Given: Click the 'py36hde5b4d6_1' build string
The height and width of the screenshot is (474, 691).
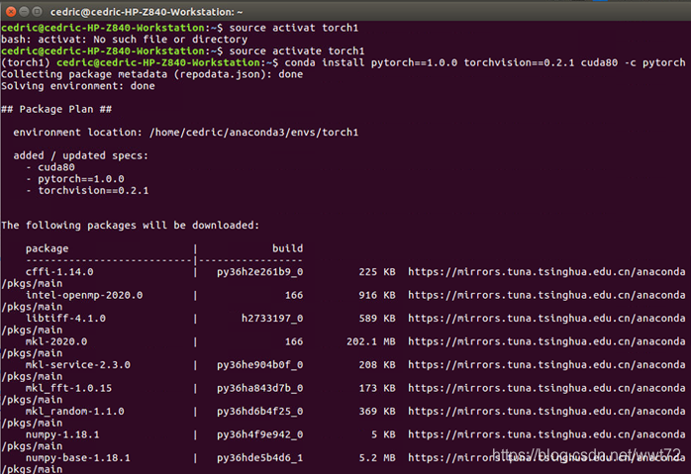Looking at the screenshot, I should click(260, 458).
